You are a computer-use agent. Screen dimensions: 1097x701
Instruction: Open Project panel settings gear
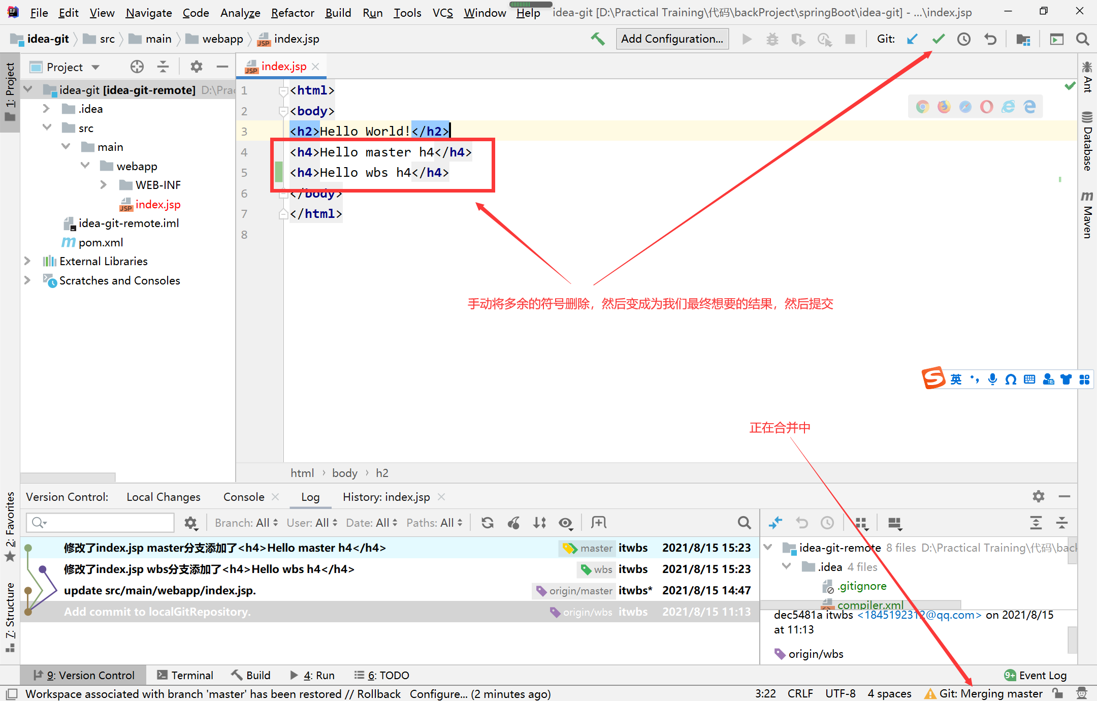(x=196, y=67)
